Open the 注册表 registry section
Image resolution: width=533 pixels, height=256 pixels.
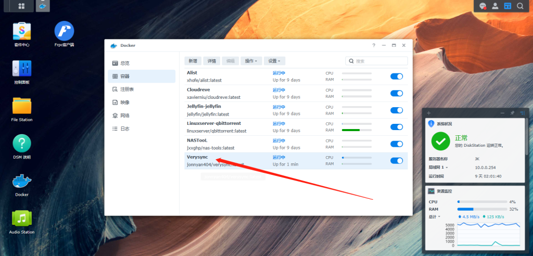pyautogui.click(x=142, y=89)
